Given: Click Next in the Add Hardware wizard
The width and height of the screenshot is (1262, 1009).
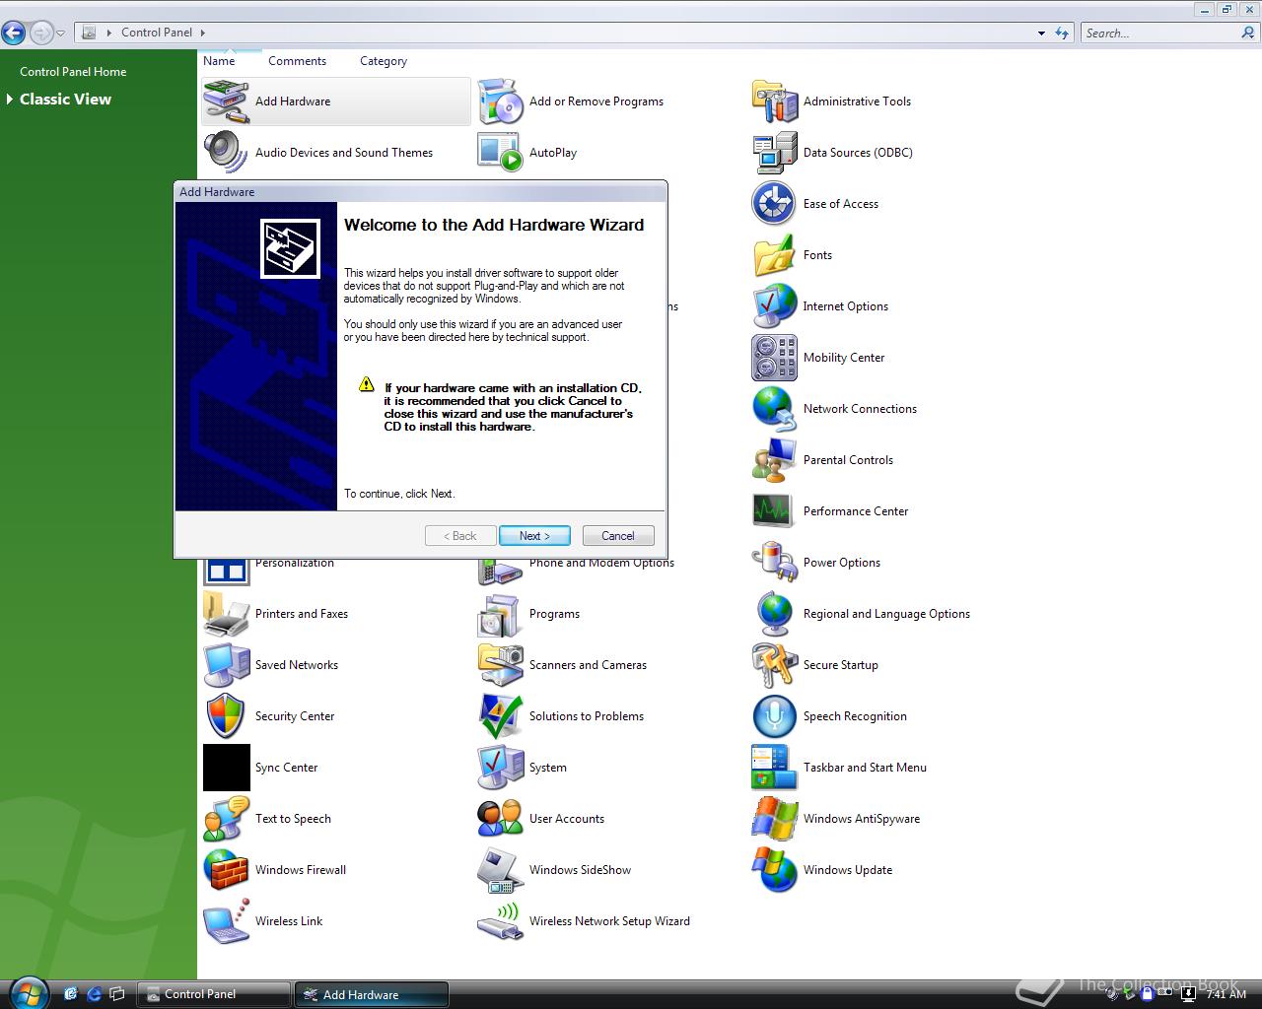Looking at the screenshot, I should click(x=534, y=536).
